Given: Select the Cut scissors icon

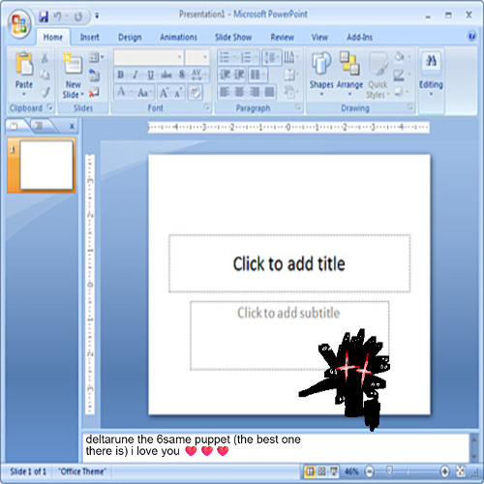Looking at the screenshot, I should [45, 58].
